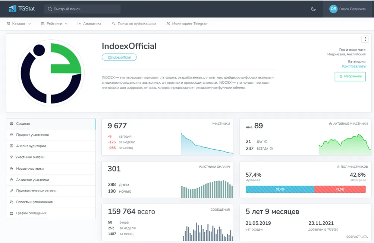Click info icon beside ПОЛ УЧАСТНИКОВ heading
The image size is (374, 243).
tap(338, 167)
